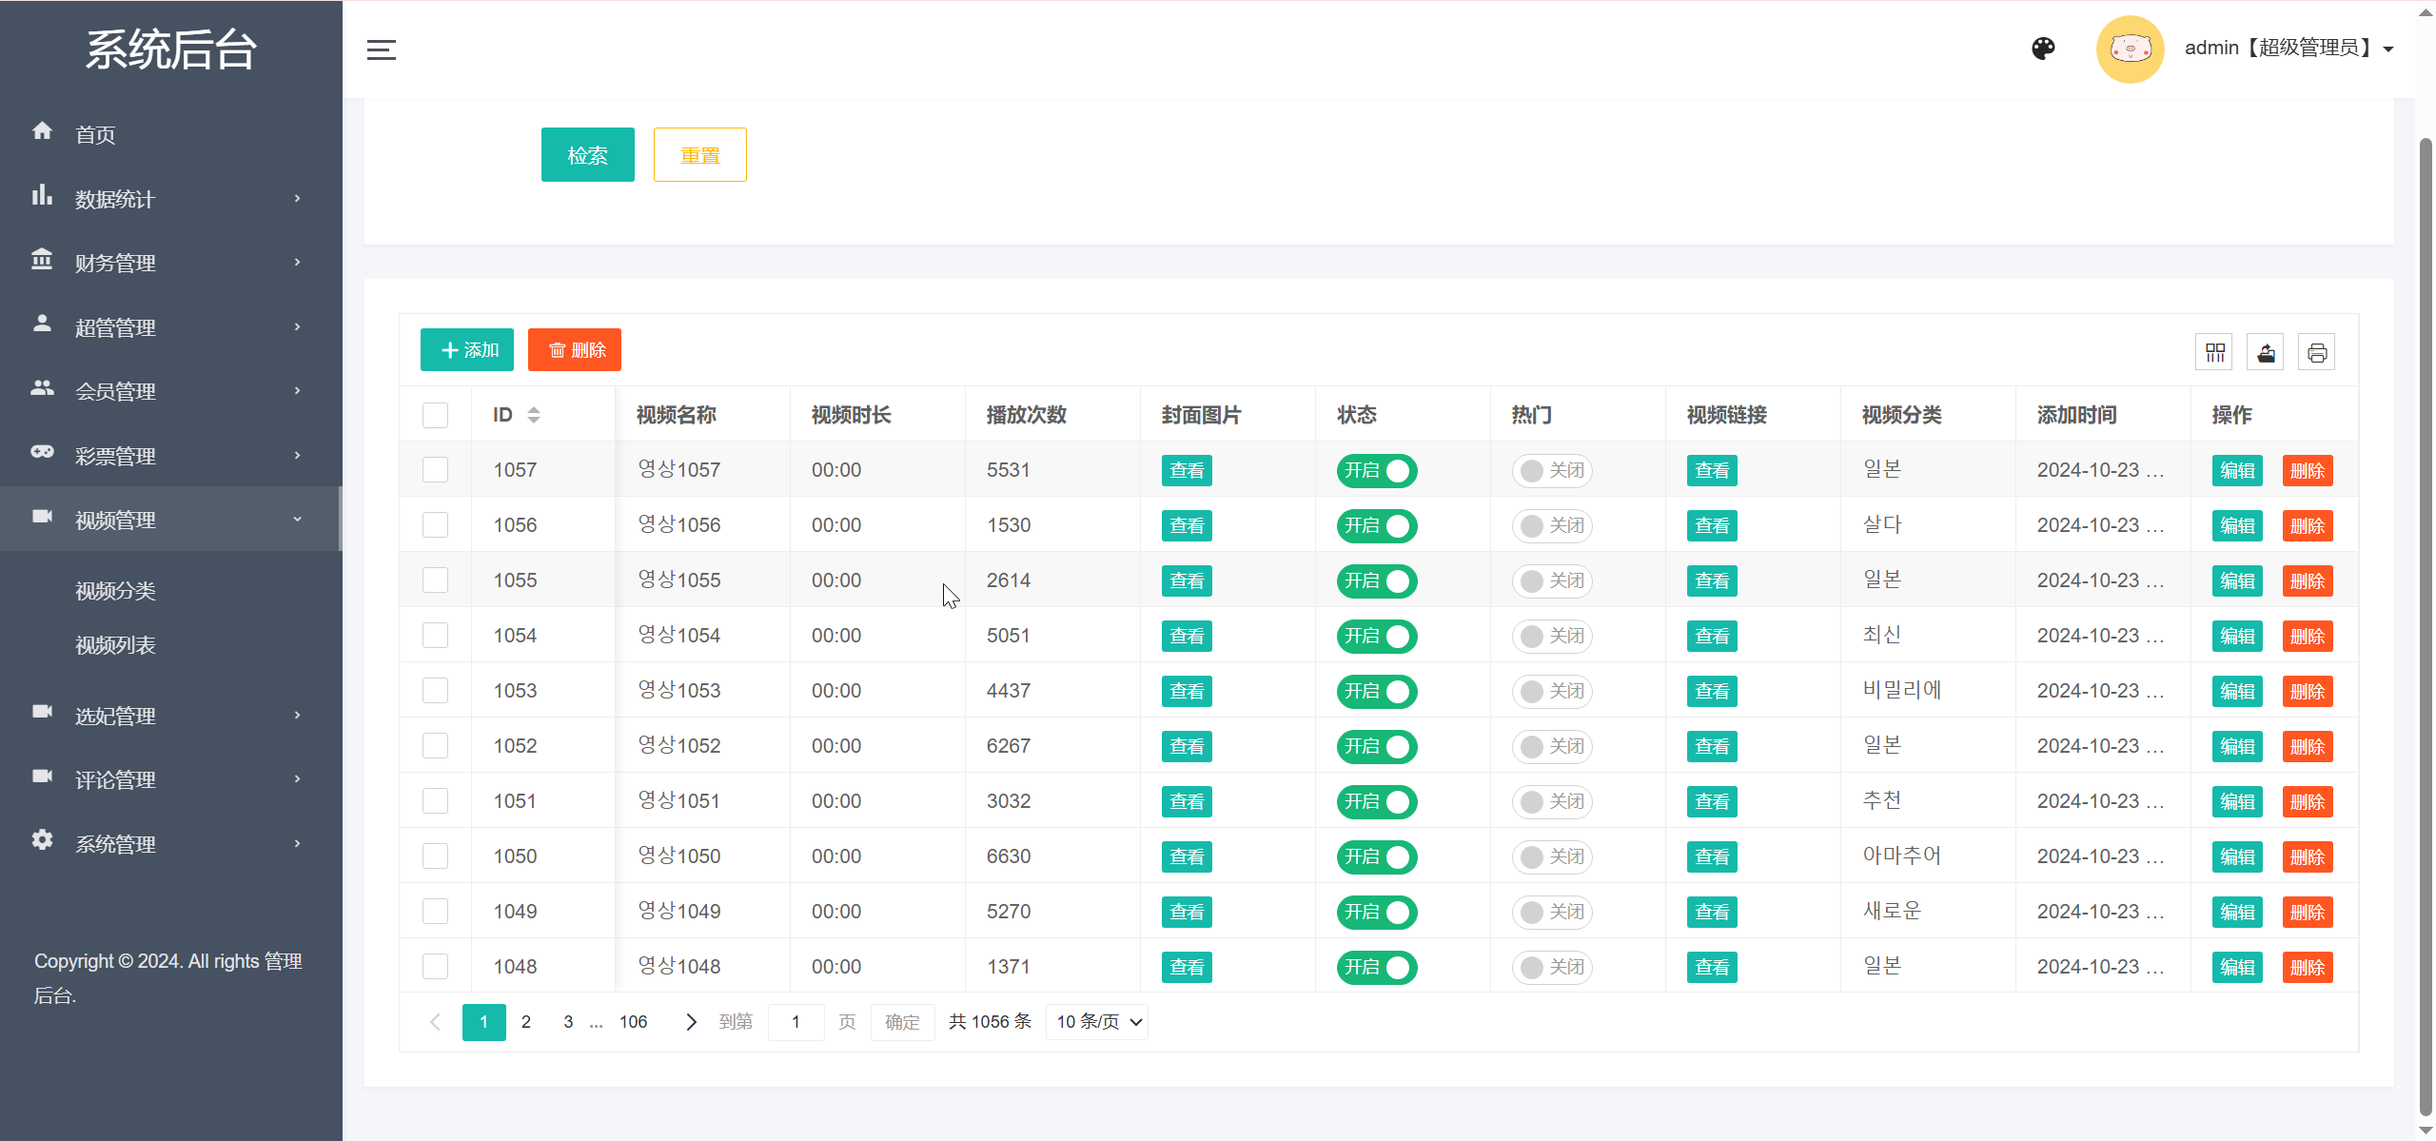Image resolution: width=2436 pixels, height=1141 pixels.
Task: Open the 10 条/页 page size dropdown
Action: tap(1095, 1021)
